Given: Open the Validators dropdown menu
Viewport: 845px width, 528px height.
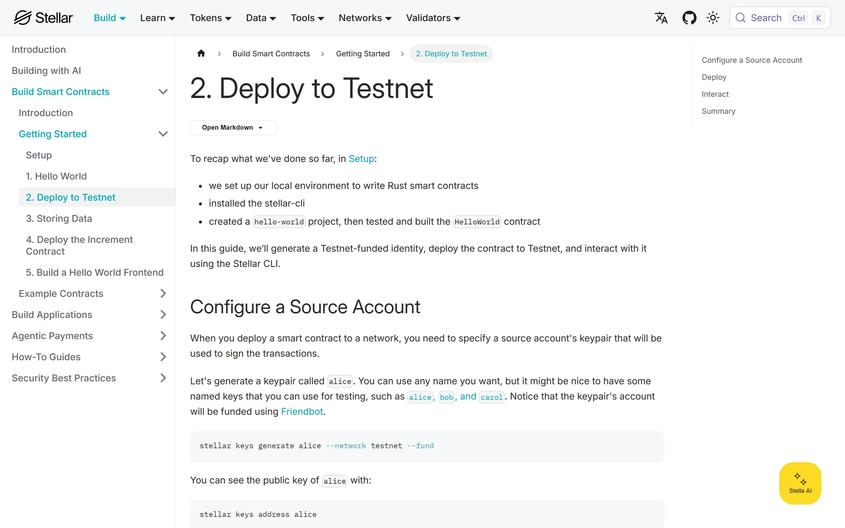Looking at the screenshot, I should coord(433,18).
